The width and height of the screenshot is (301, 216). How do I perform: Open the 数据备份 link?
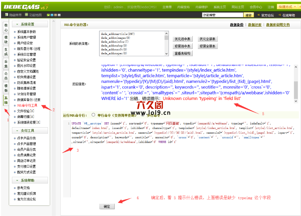pos(237,25)
